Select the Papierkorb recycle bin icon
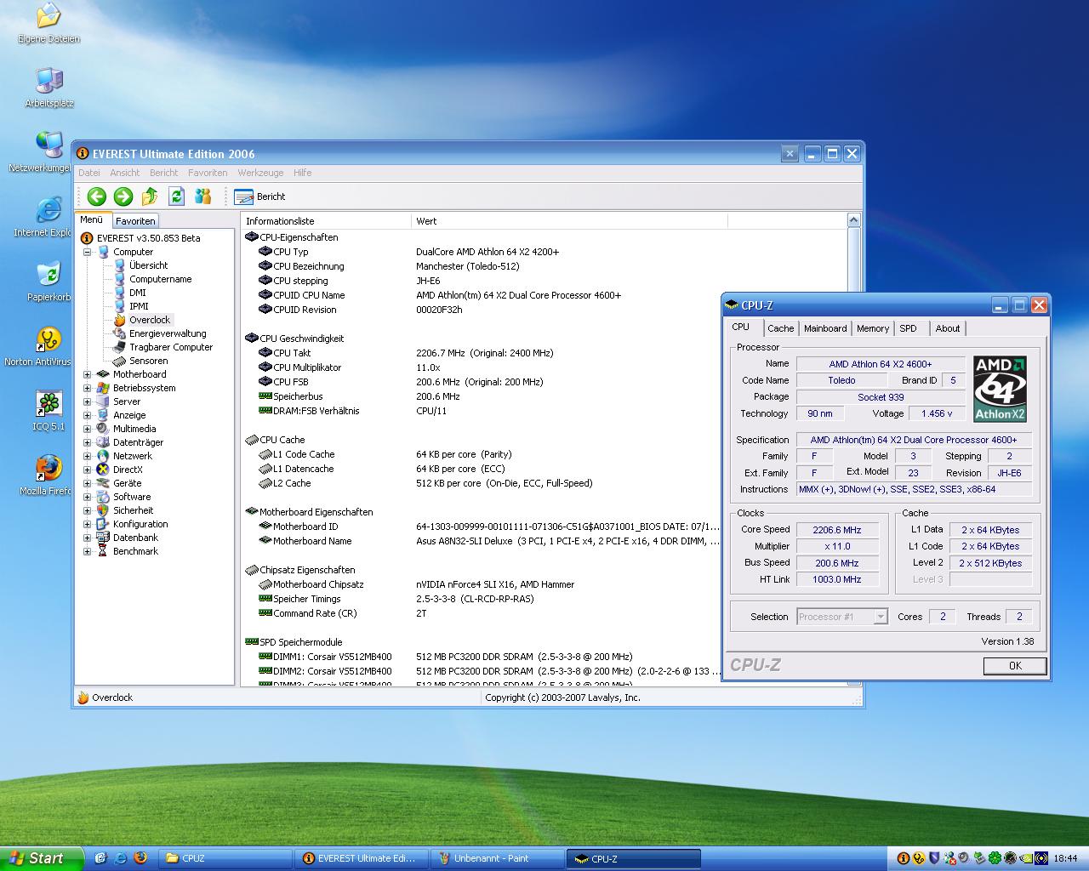Screen dimensions: 1089x871 48,276
